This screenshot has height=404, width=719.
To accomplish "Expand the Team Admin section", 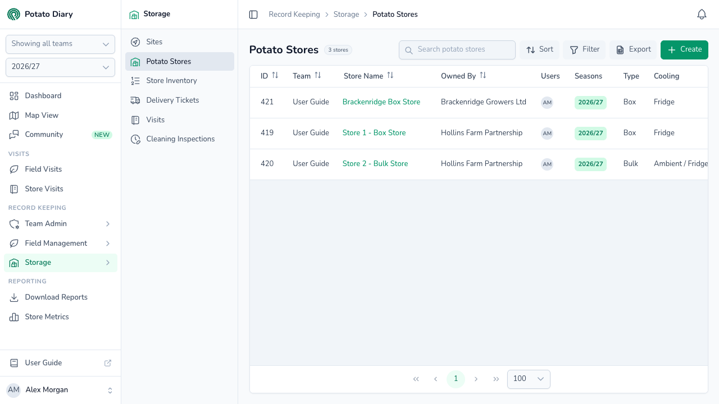I will tap(61, 224).
